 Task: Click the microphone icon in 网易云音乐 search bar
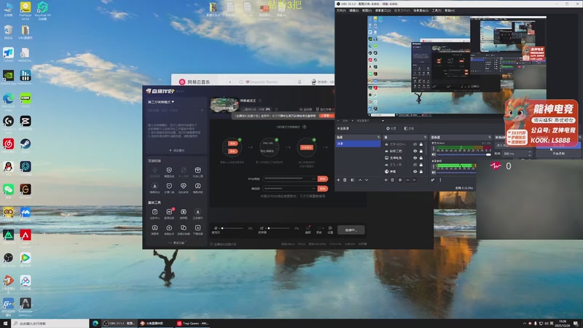[300, 82]
